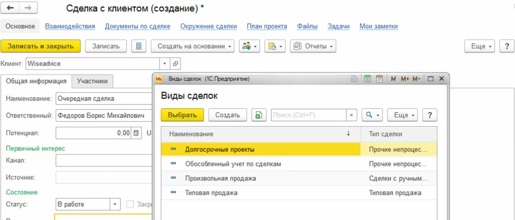Click Записать и закрыть
This screenshot has width=515, height=220.
[40, 46]
